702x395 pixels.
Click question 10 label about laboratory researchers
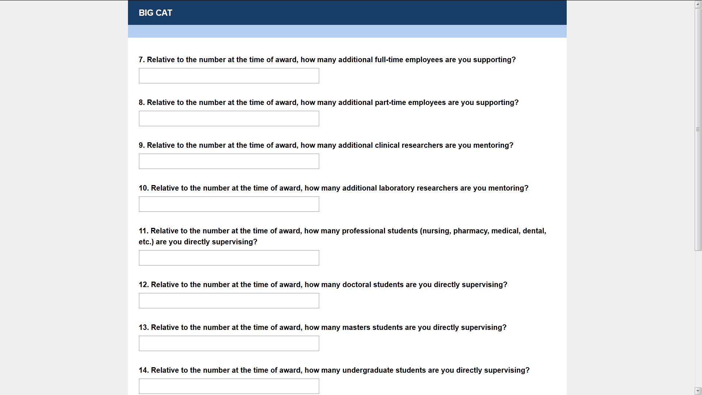(x=333, y=188)
